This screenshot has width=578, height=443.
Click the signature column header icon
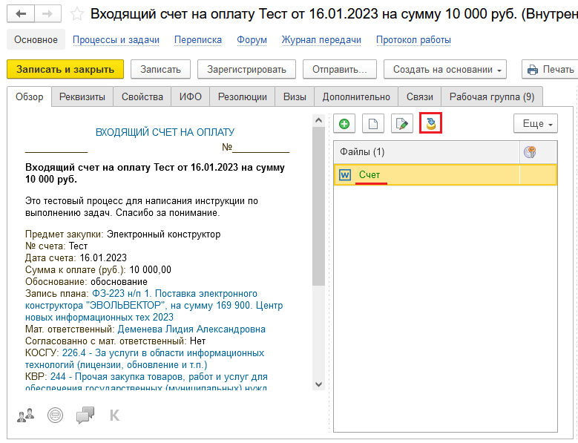coord(530,152)
